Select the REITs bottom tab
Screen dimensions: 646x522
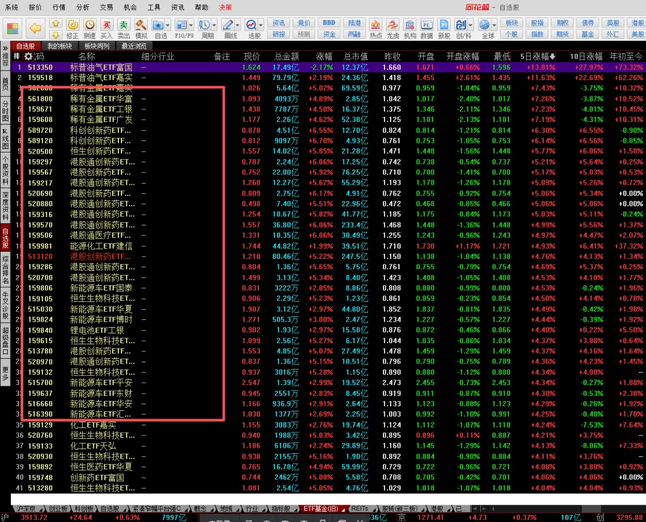tap(360, 509)
